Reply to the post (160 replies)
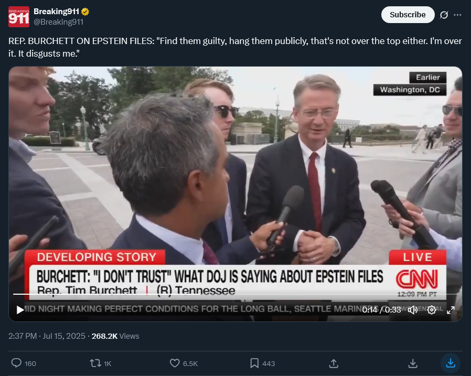Viewport: 471px width, 376px height. [24, 363]
